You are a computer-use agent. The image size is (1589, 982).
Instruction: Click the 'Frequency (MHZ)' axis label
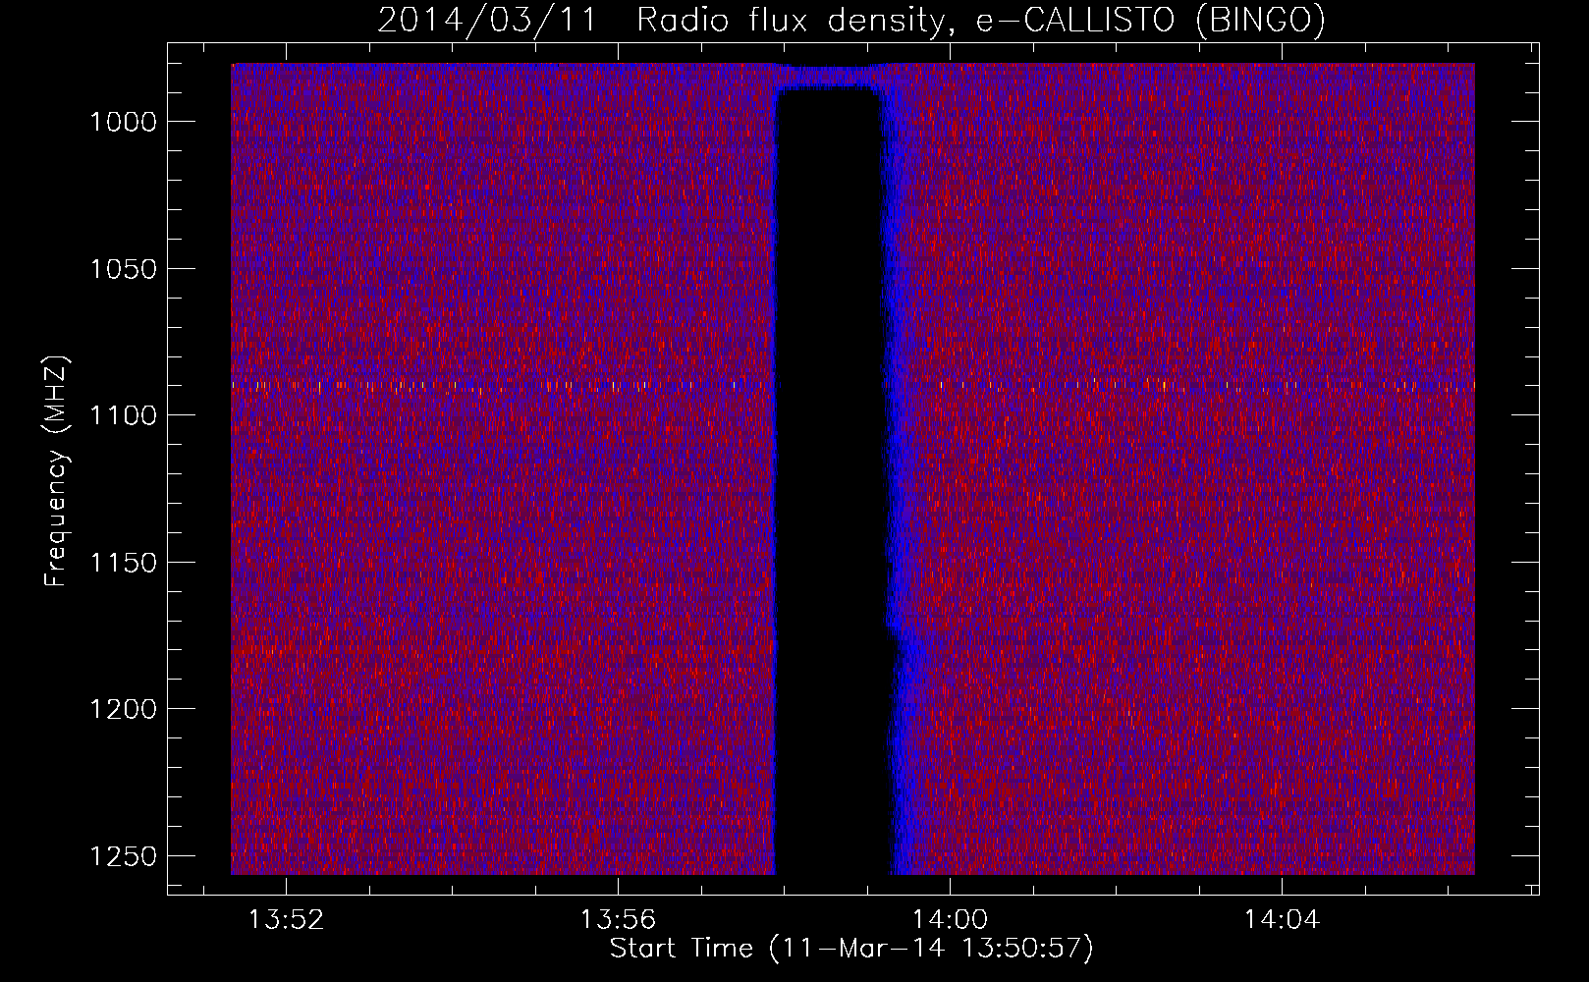[x=57, y=471]
